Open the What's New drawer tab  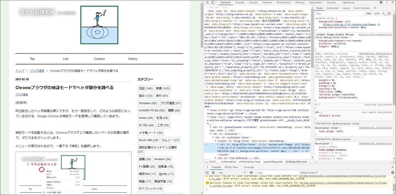pos(231,167)
